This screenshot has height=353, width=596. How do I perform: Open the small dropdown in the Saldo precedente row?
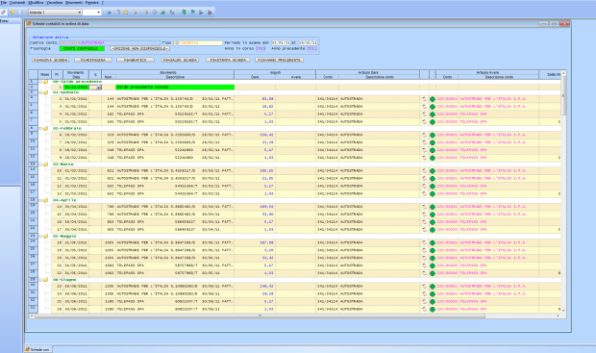(98, 88)
